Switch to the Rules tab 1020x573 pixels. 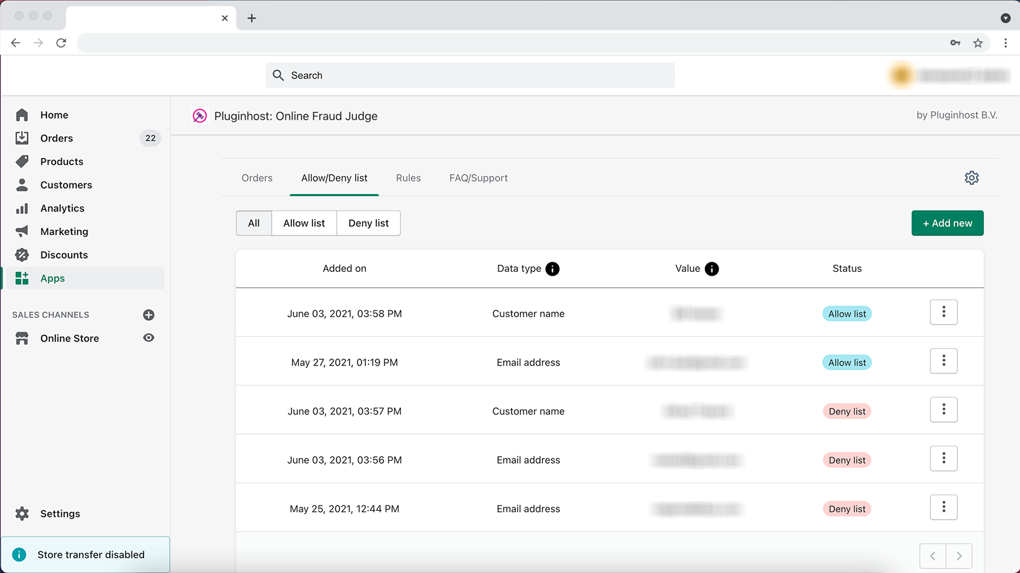coord(408,178)
